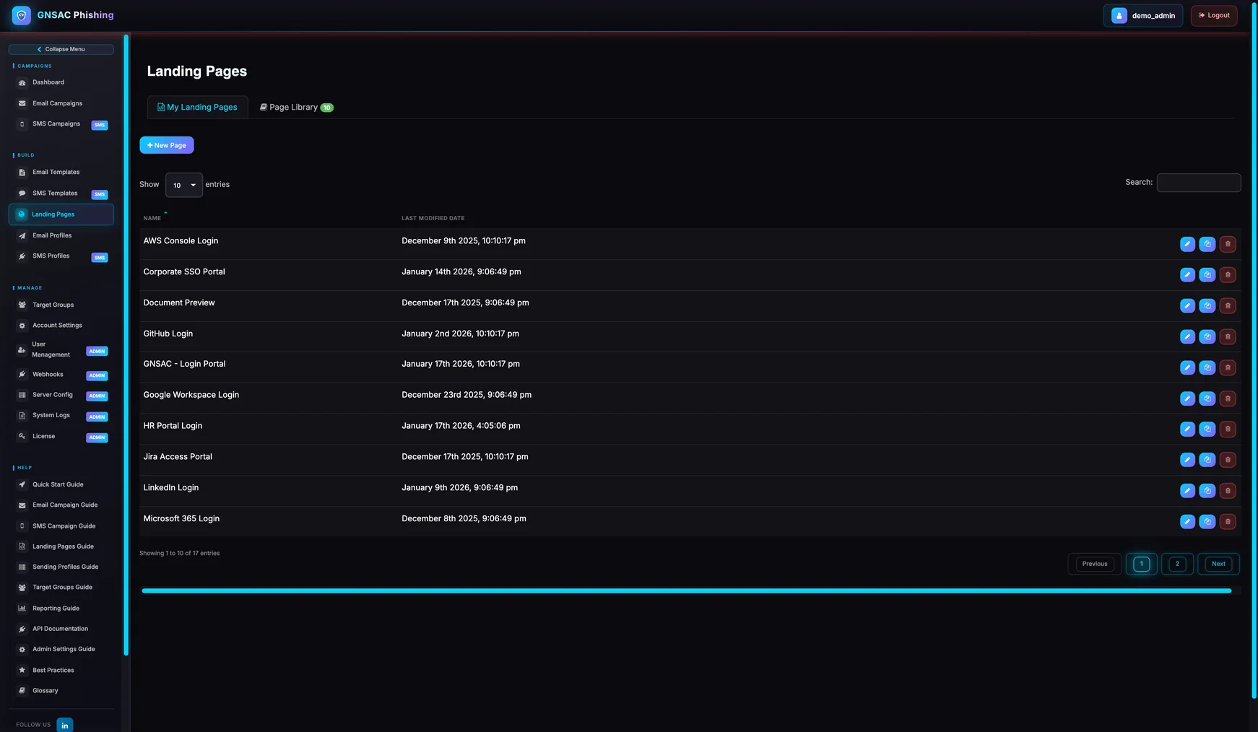Delete the GitHub Login page

[1228, 336]
